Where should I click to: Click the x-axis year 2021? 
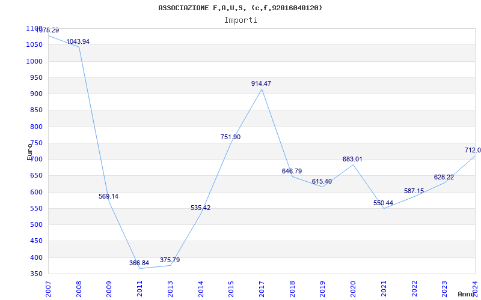(x=384, y=289)
